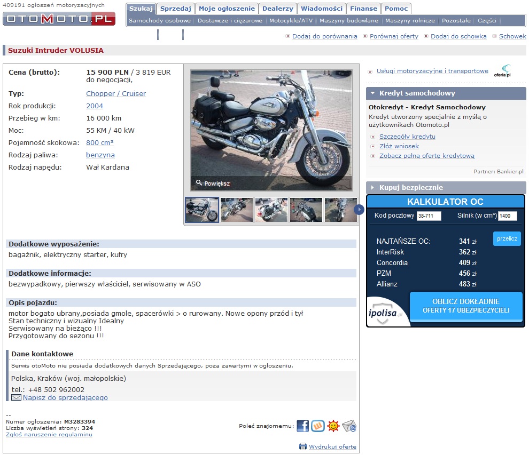
Task: Open the Dealerzy tab
Action: [278, 9]
